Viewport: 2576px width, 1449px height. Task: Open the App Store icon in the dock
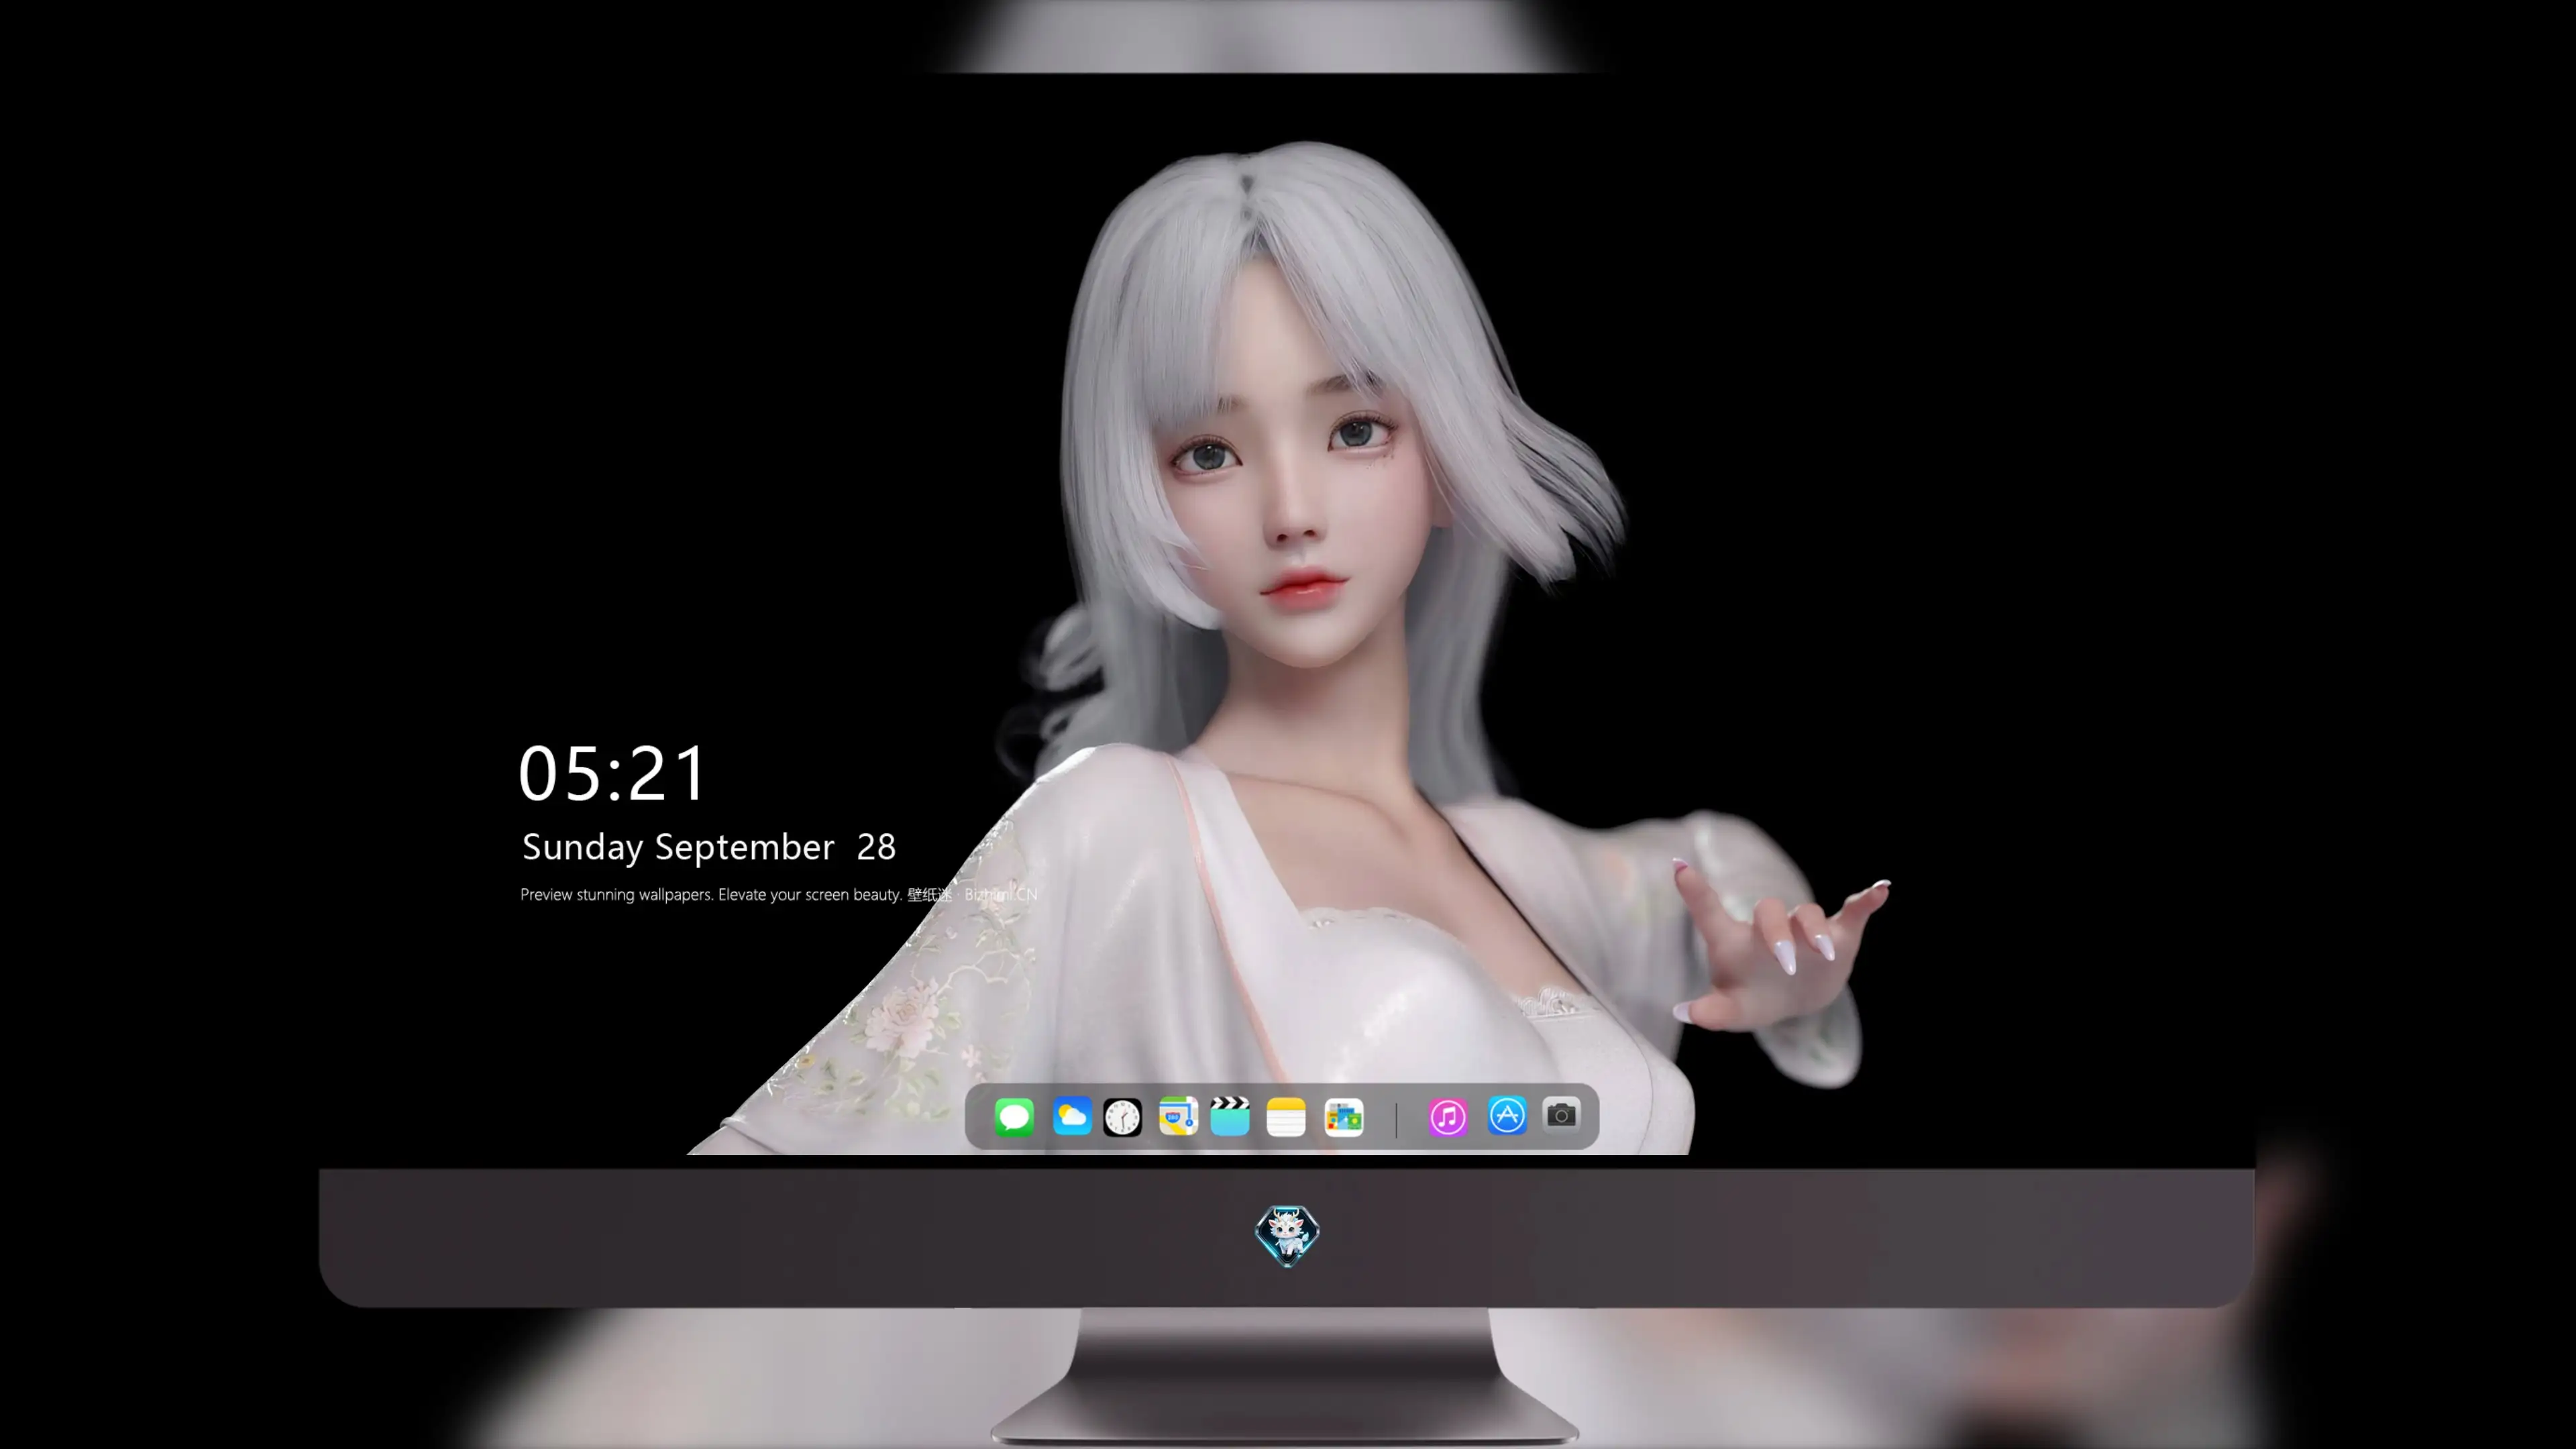(1507, 1115)
